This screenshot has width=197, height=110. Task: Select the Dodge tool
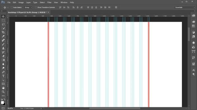point(3,68)
